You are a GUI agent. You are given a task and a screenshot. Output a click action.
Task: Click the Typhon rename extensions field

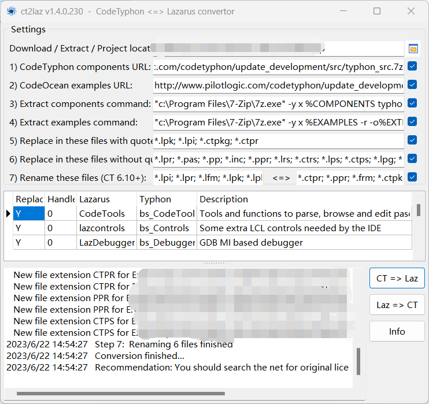(x=350, y=178)
